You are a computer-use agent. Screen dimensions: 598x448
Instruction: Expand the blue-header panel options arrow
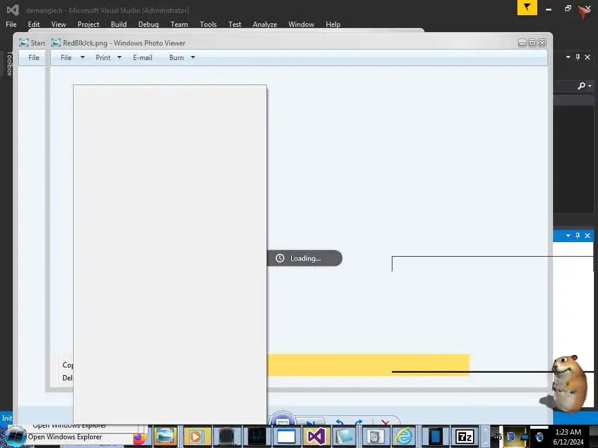tap(568, 236)
